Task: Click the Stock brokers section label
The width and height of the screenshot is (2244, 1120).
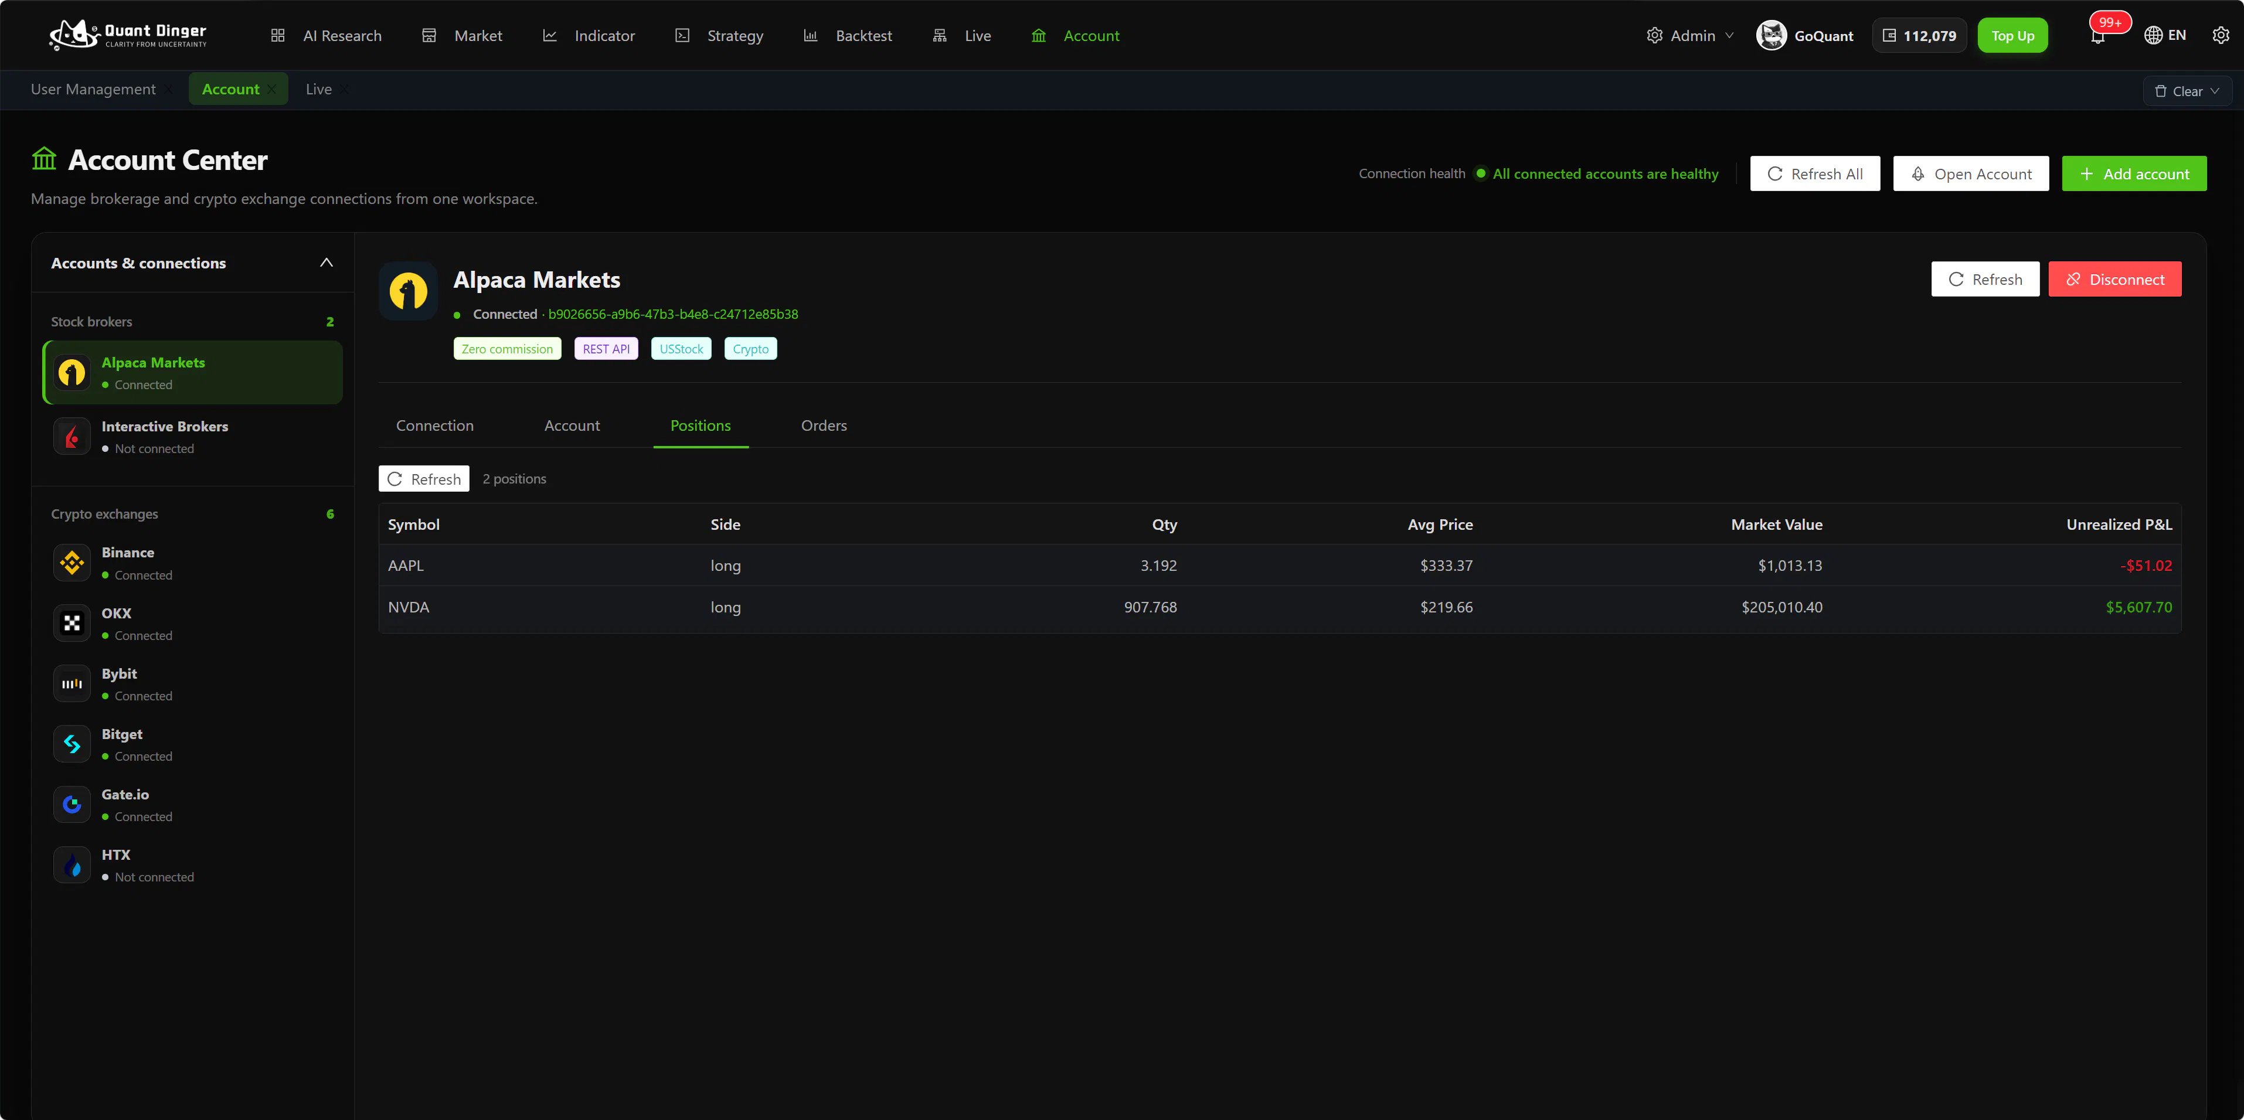Action: 91,322
